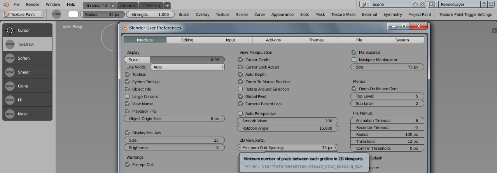The height and width of the screenshot is (173, 497).
Task: Select the Smear brush tool
Action: tap(27, 72)
